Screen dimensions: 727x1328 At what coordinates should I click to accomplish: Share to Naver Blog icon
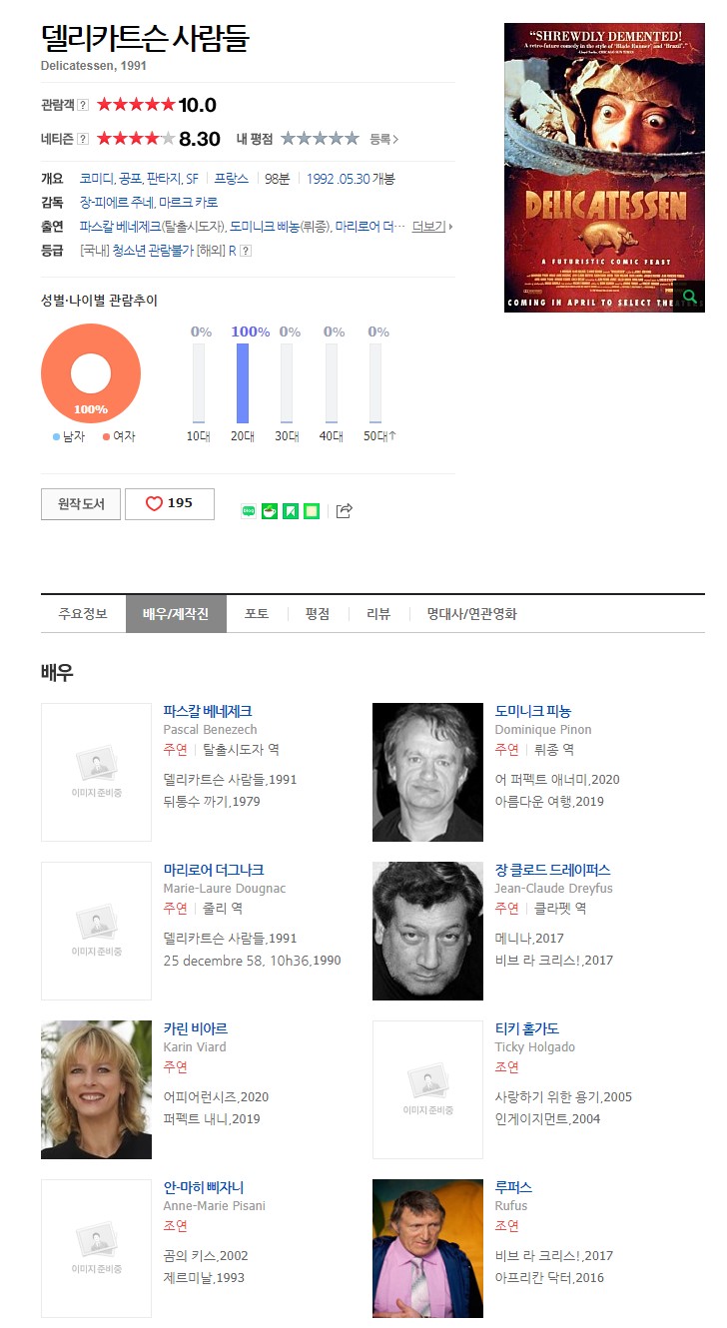[x=249, y=511]
